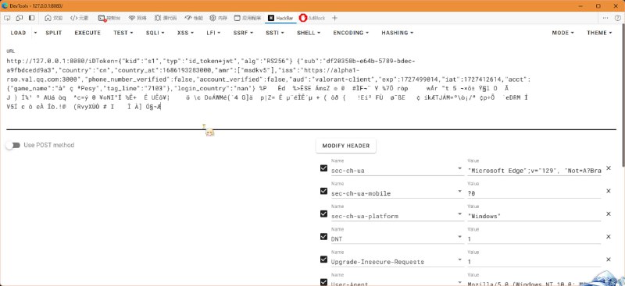Click the MODIFY HEADER button
Image resolution: width=625 pixels, height=286 pixels.
346,146
